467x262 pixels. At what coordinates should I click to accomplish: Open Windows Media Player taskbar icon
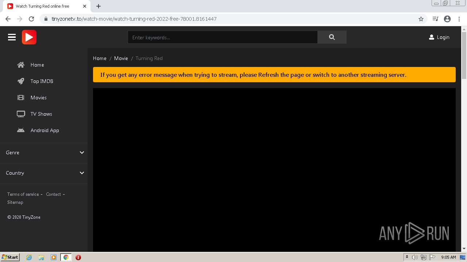pos(54,257)
